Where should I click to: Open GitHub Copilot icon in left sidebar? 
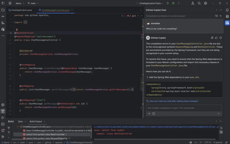(x=3, y=29)
